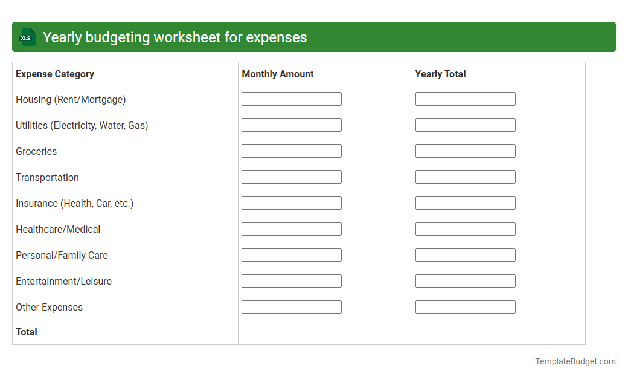This screenshot has height=379, width=628.
Task: Click the XLS file icon in the header
Action: point(27,37)
